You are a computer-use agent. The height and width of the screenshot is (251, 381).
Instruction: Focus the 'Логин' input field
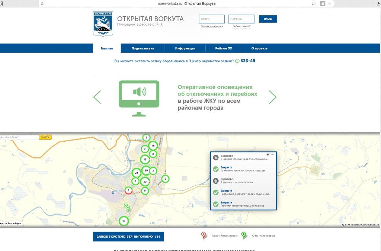(x=212, y=19)
